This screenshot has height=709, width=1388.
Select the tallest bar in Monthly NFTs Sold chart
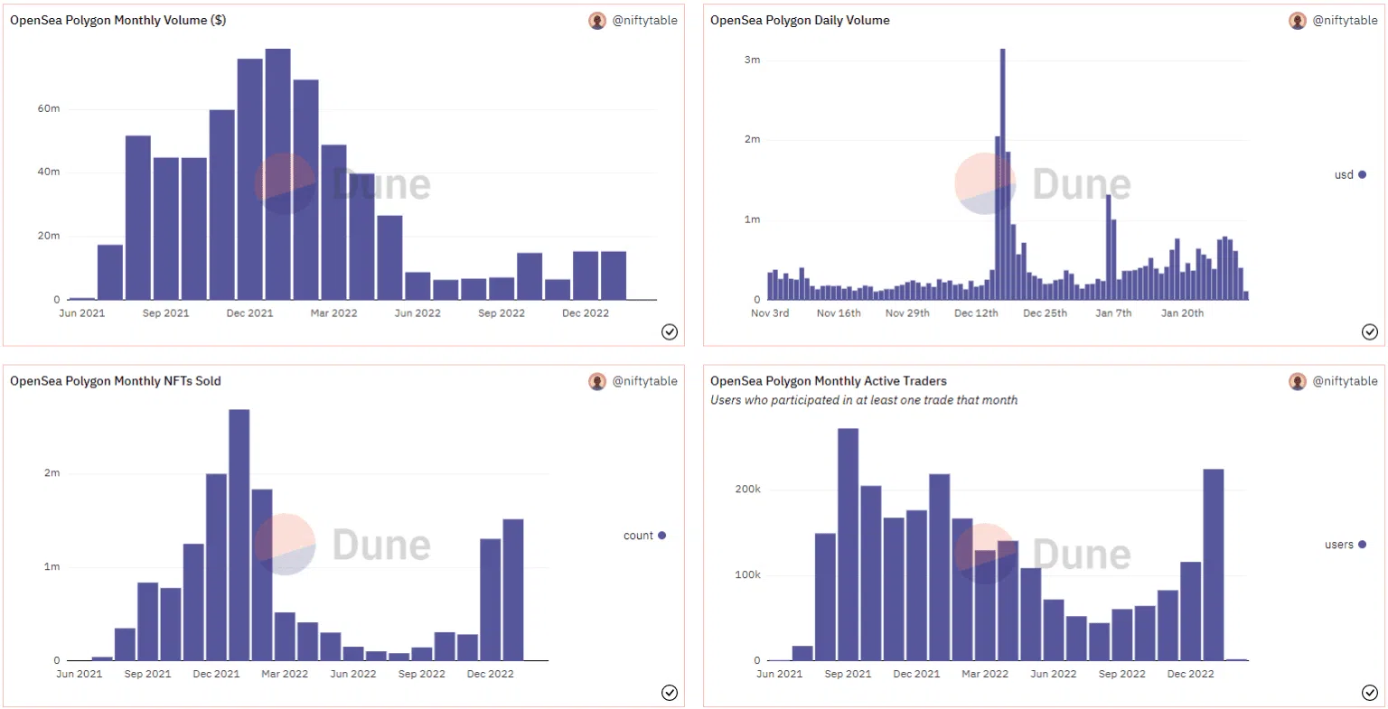tap(239, 535)
